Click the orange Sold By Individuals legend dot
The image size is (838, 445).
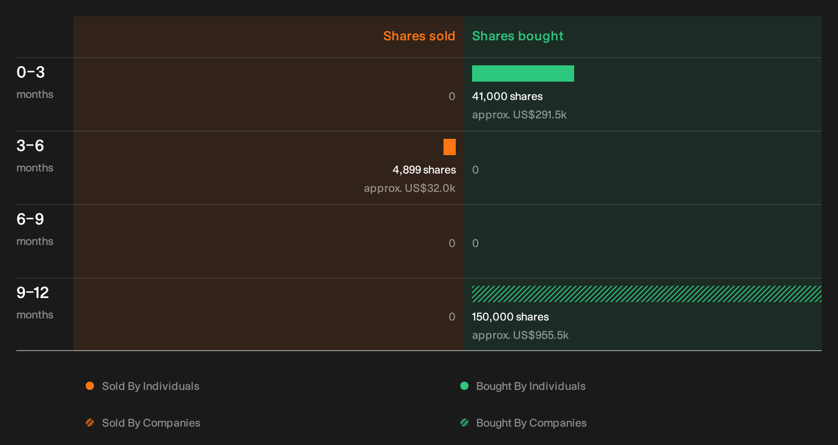pos(90,386)
